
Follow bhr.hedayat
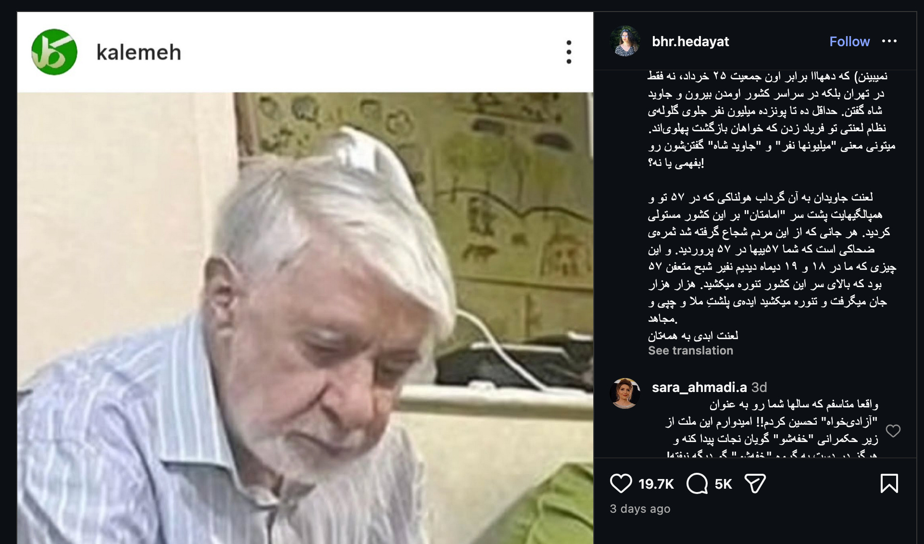coord(849,41)
